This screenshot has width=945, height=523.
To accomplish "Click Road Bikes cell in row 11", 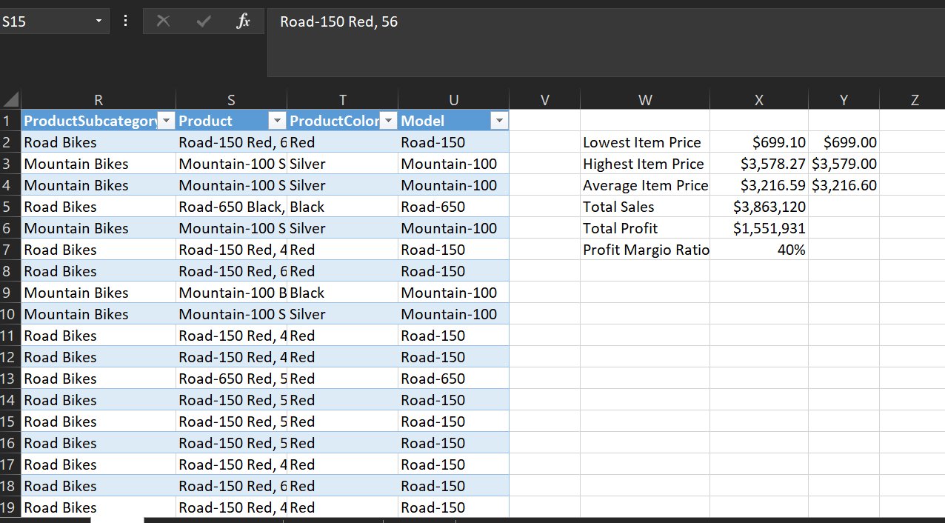I will (x=98, y=336).
